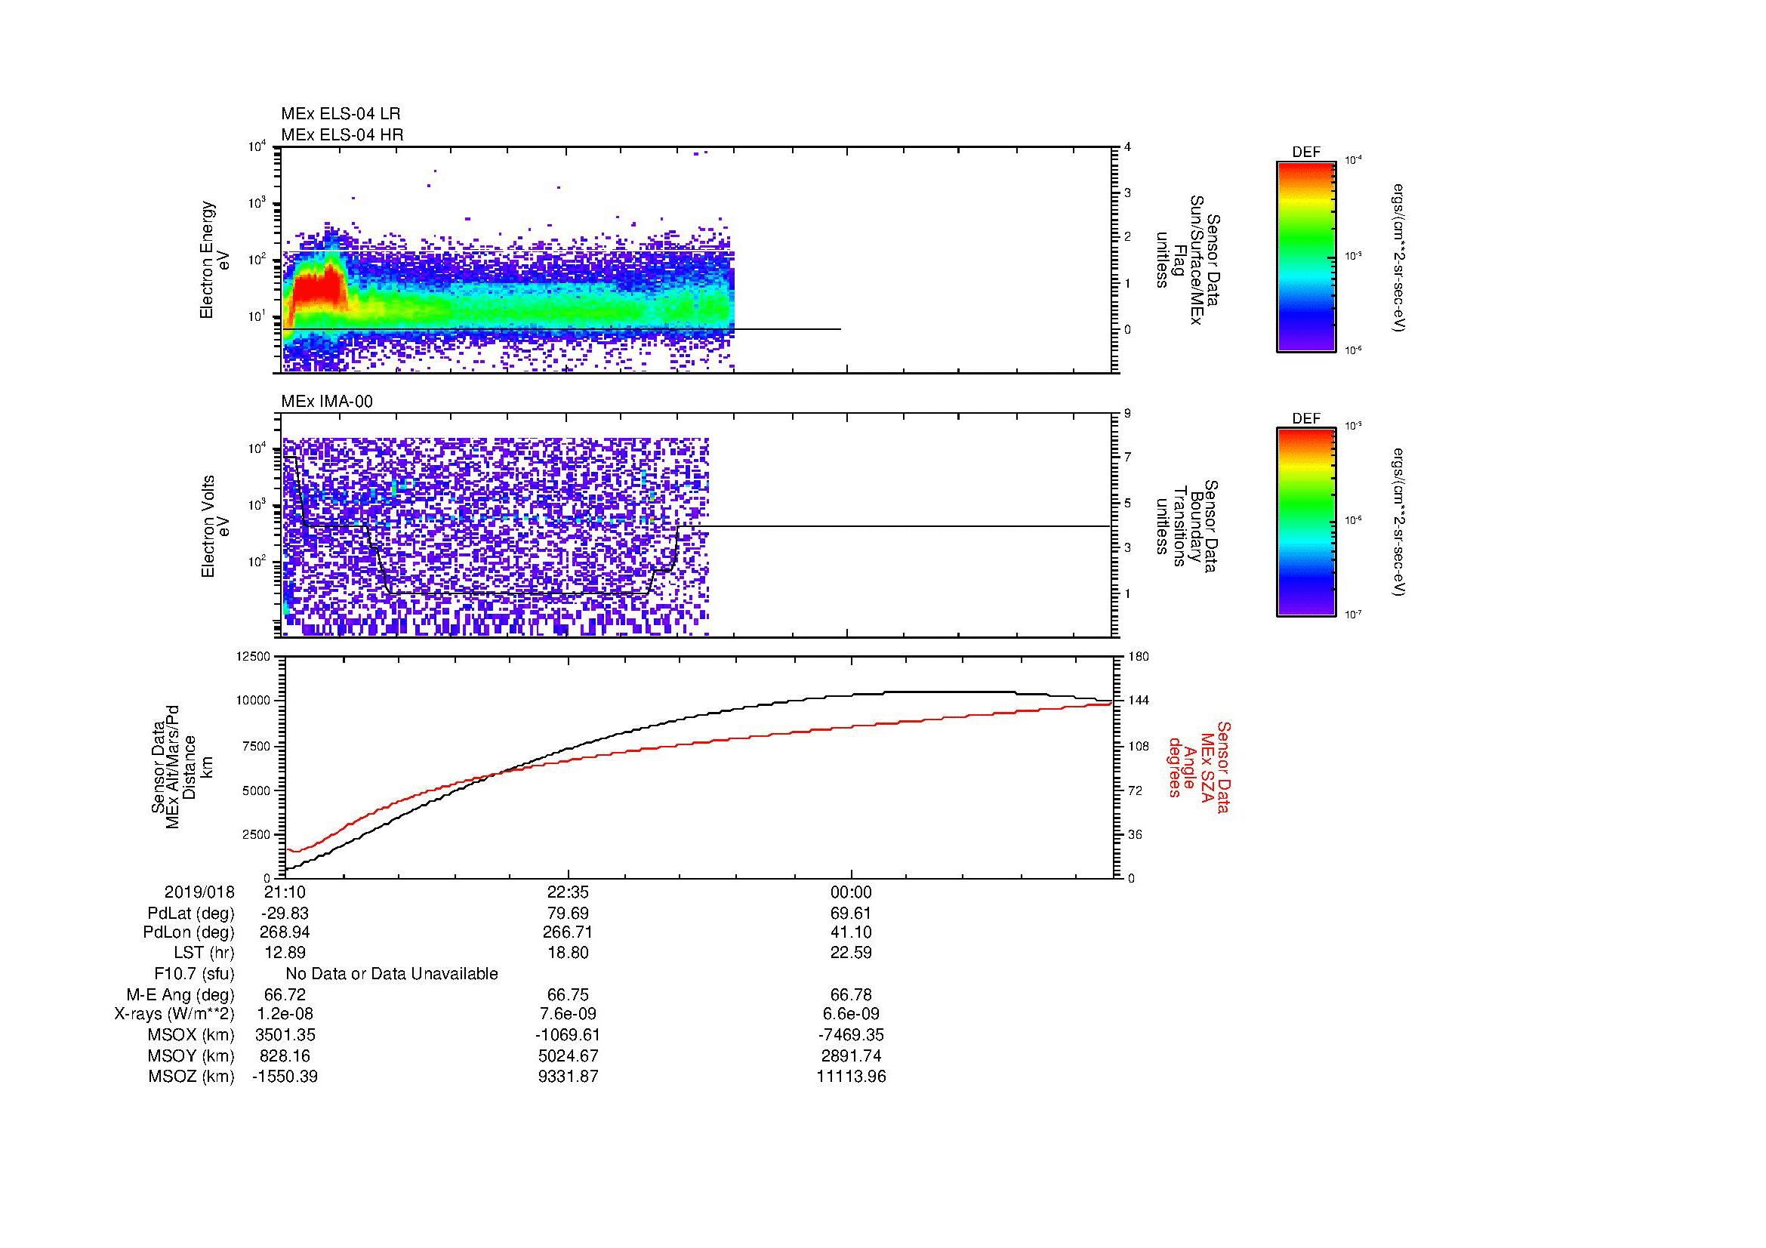Click the 22:35 time tick label
The width and height of the screenshot is (1766, 1248).
[568, 892]
